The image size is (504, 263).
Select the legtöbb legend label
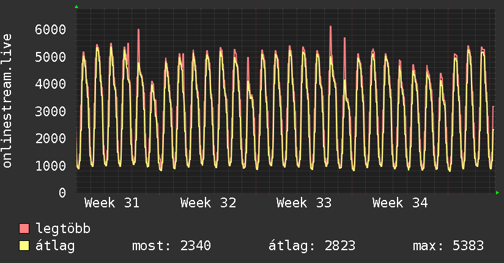pyautogui.click(x=63, y=229)
